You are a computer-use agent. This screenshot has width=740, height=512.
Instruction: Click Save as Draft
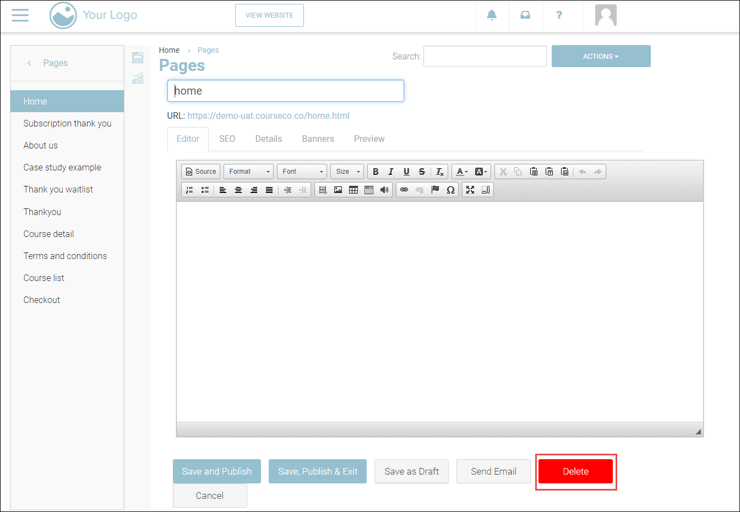coord(411,471)
